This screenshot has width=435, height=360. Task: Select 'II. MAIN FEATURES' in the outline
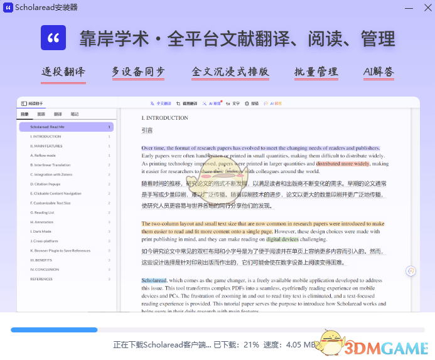pos(67,146)
